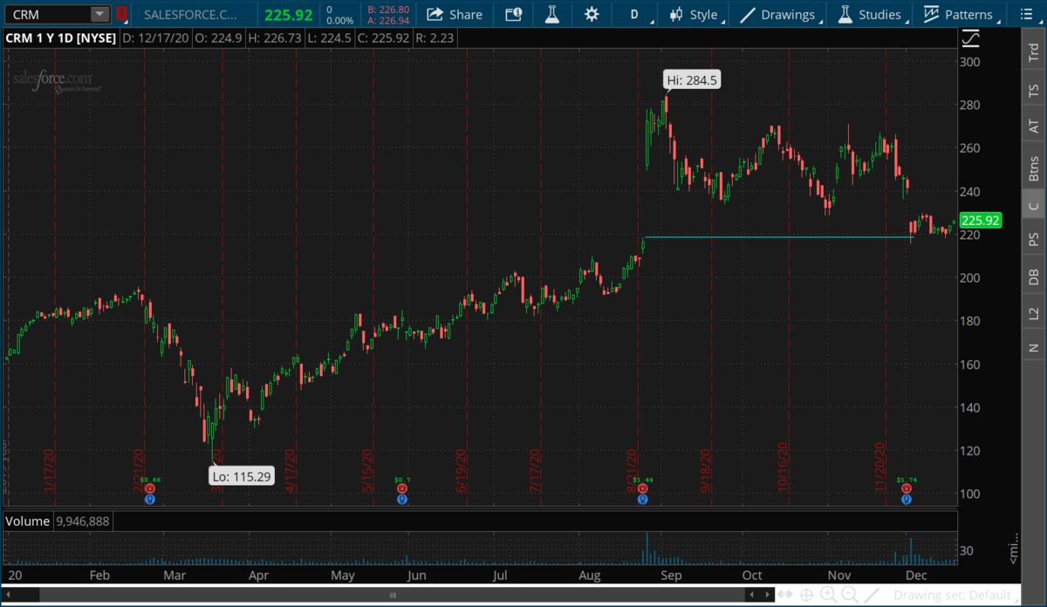
Task: Select the crosshair cursor icon in bottom toolbar
Action: pos(807,595)
